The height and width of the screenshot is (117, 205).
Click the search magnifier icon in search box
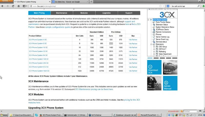[x=198, y=6]
